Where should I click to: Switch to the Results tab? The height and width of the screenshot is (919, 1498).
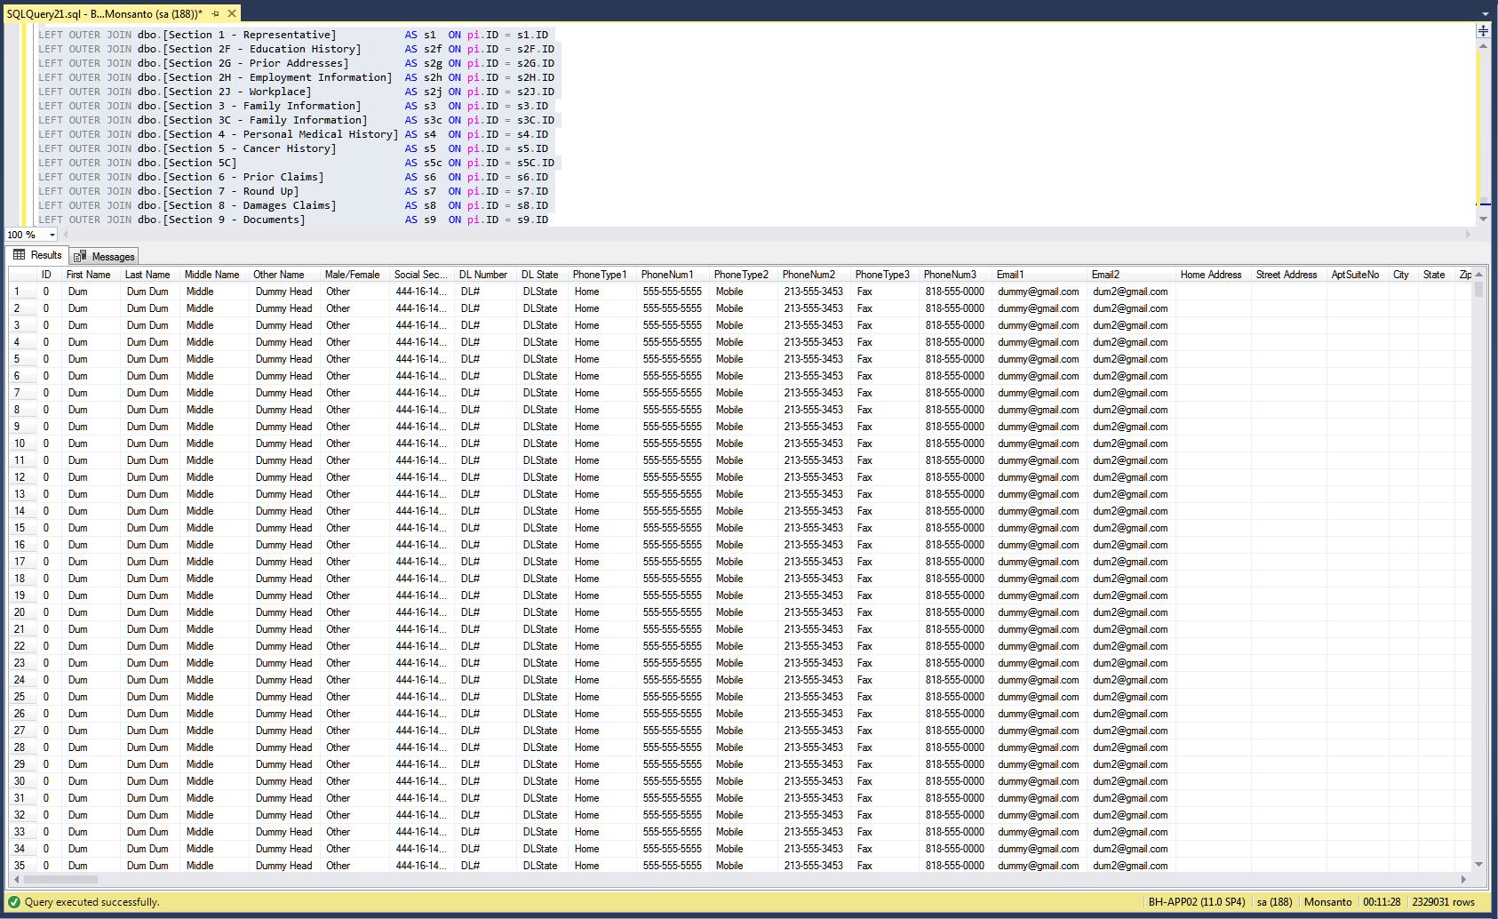click(x=37, y=255)
